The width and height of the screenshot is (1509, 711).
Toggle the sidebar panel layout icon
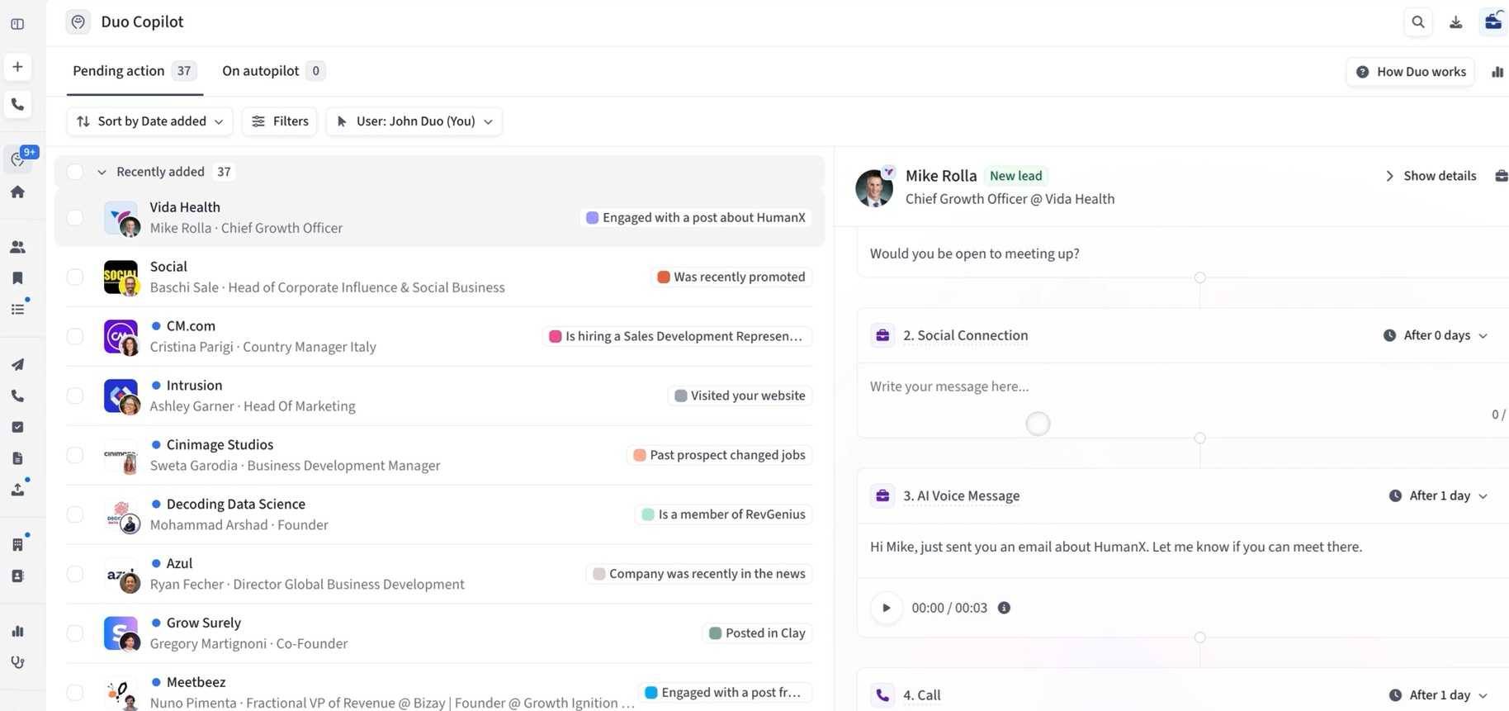click(x=17, y=24)
